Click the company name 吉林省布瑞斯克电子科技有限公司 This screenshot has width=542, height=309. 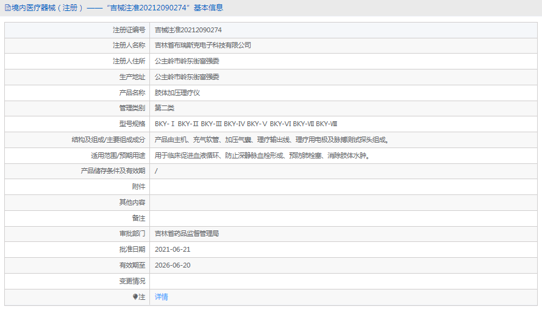point(203,45)
